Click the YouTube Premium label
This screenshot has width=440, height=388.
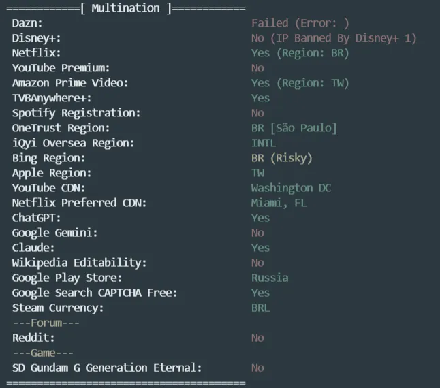[61, 68]
